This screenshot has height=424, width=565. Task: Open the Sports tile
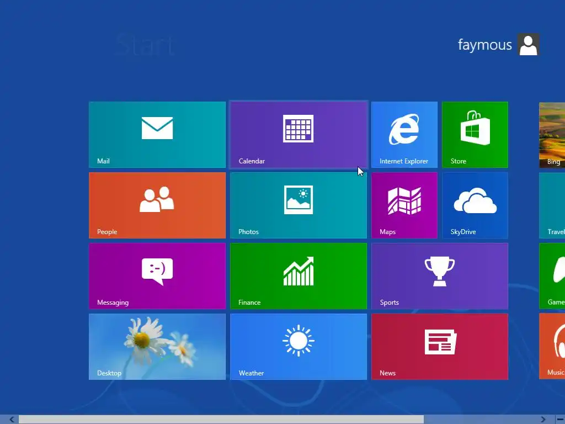(440, 276)
